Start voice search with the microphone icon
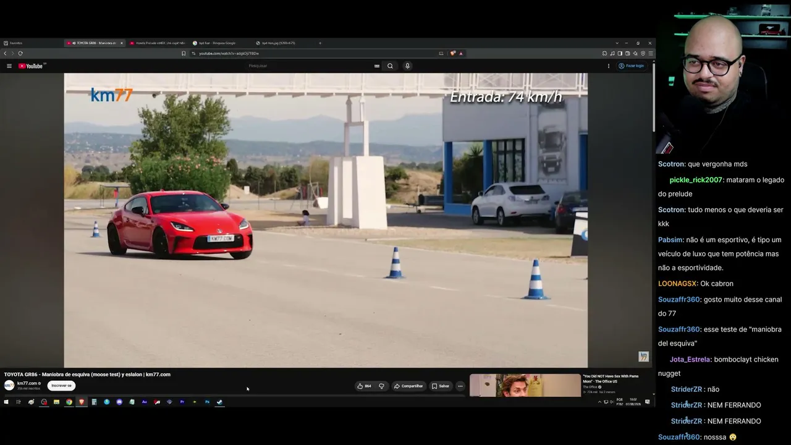Screen dimensions: 791x445 tap(407, 66)
